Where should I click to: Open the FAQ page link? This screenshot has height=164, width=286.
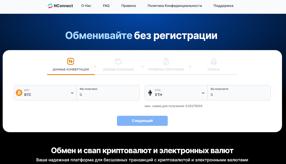pyautogui.click(x=106, y=6)
